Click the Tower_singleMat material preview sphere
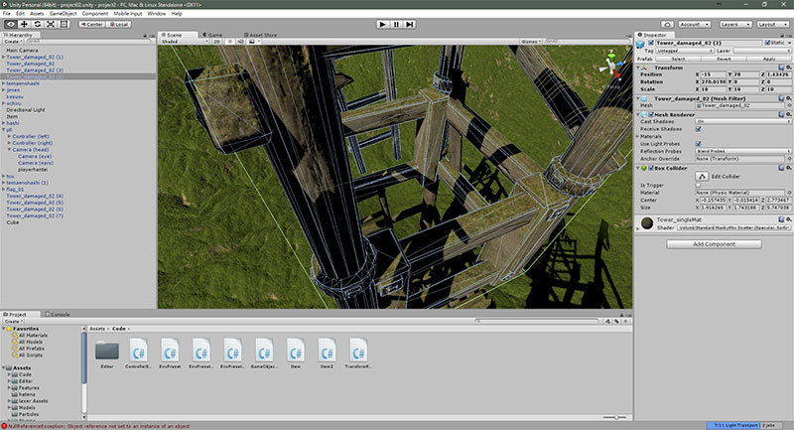Screen dimensions: 794x430 pos(647,222)
